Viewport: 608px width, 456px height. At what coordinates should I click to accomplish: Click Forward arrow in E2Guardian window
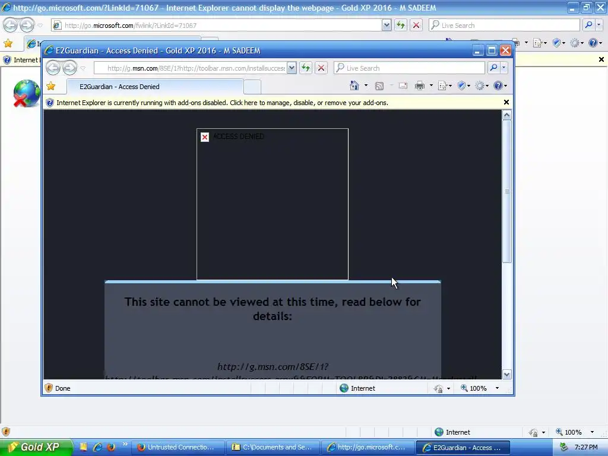point(70,68)
